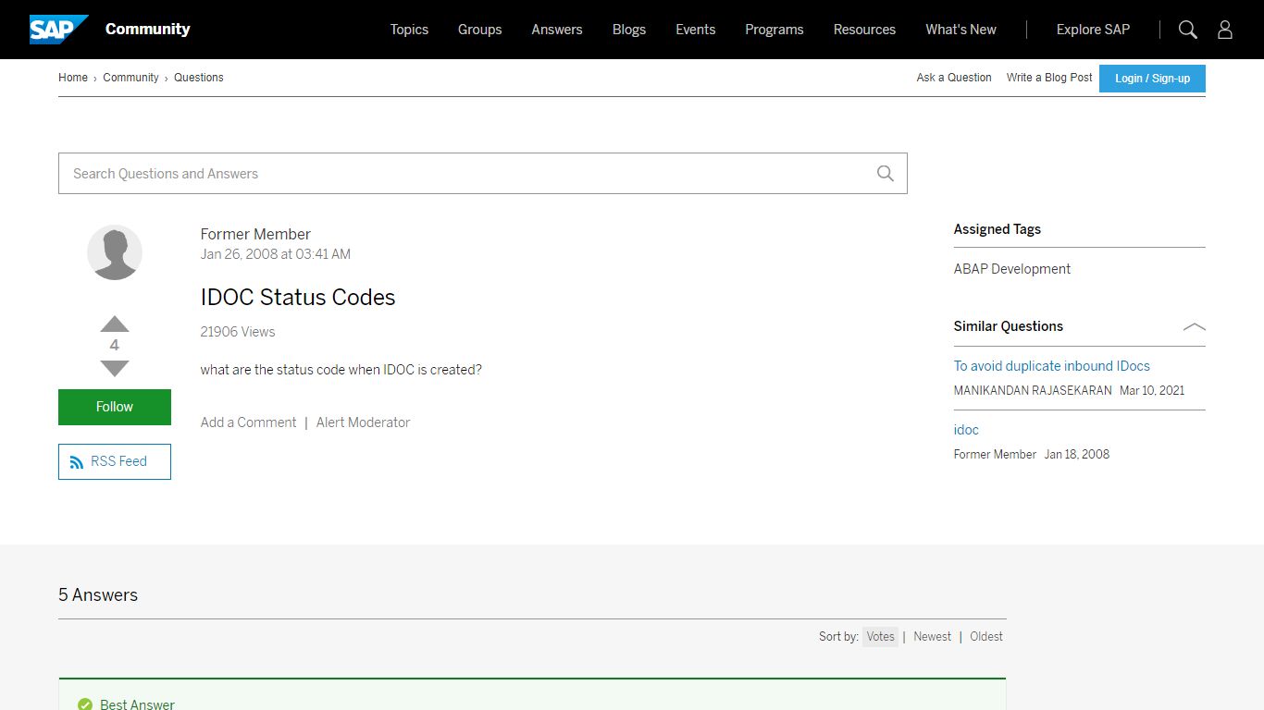Go to the Community breadcrumb
This screenshot has height=710, width=1264.
tap(130, 78)
